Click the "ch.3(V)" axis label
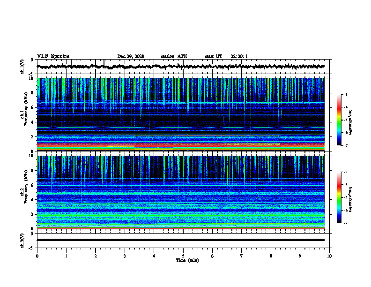The height and width of the screenshot is (287, 371). point(22,241)
